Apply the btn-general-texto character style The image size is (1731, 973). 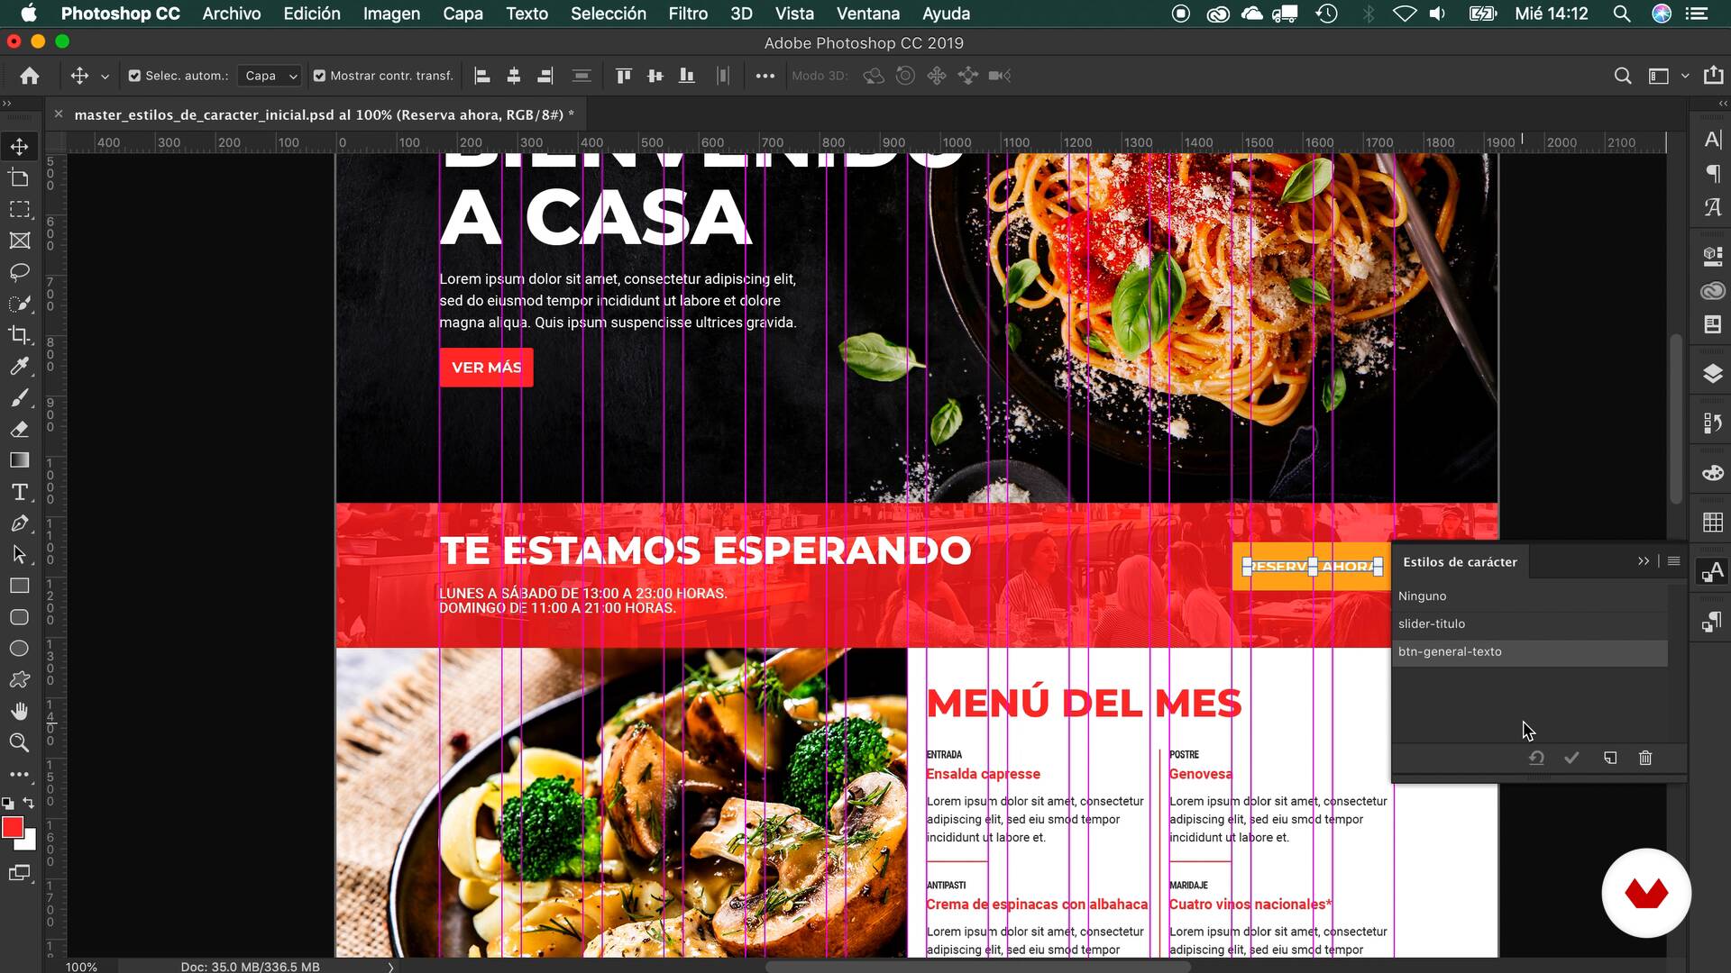pyautogui.click(x=1530, y=651)
